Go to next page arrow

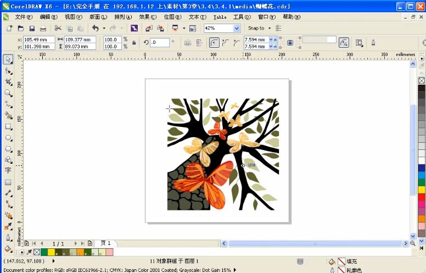[x=76, y=243]
